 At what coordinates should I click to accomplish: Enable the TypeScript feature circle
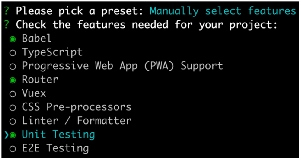tap(13, 53)
